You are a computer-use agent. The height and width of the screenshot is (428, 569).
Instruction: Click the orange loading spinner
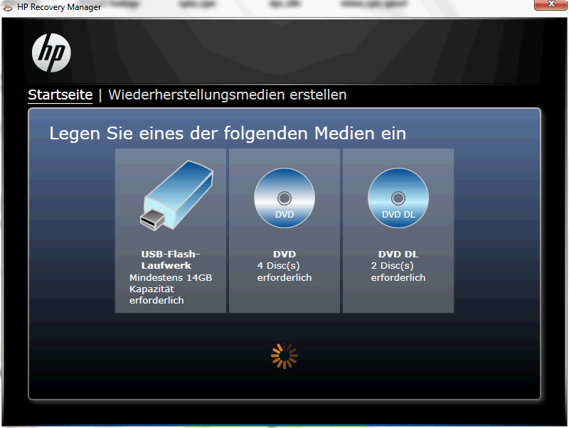point(284,355)
